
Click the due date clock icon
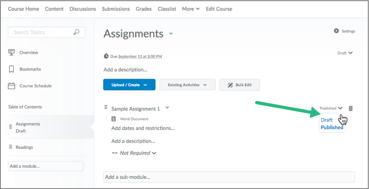106,56
